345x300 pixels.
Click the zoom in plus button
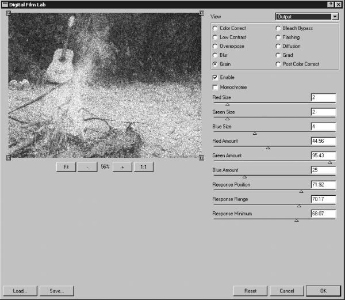[122, 167]
